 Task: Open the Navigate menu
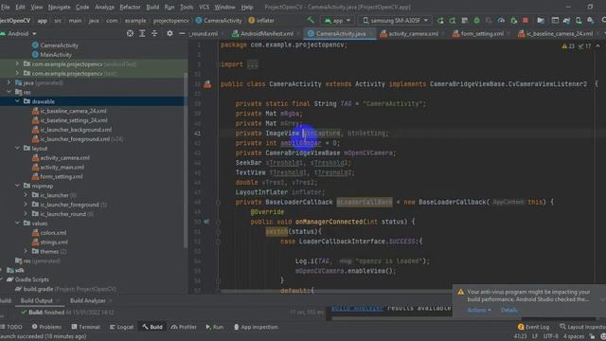pyautogui.click(x=59, y=7)
